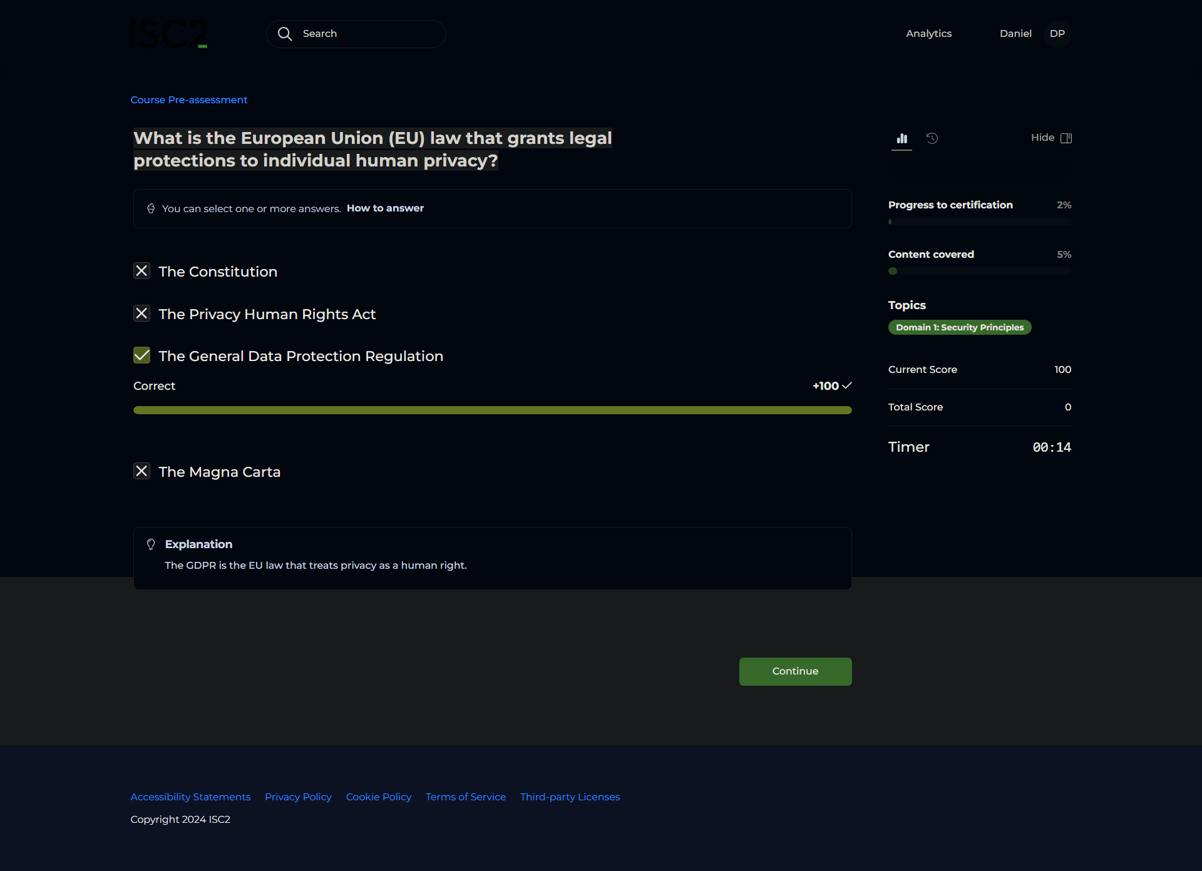Select the Domain 1: Security Principles tag
The image size is (1202, 871).
click(x=959, y=327)
